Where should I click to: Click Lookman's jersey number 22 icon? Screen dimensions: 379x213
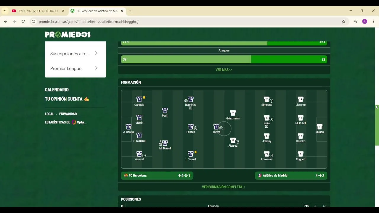(x=266, y=154)
